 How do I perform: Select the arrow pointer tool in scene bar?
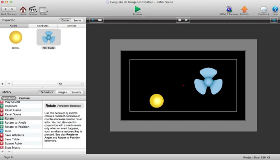coord(93,20)
